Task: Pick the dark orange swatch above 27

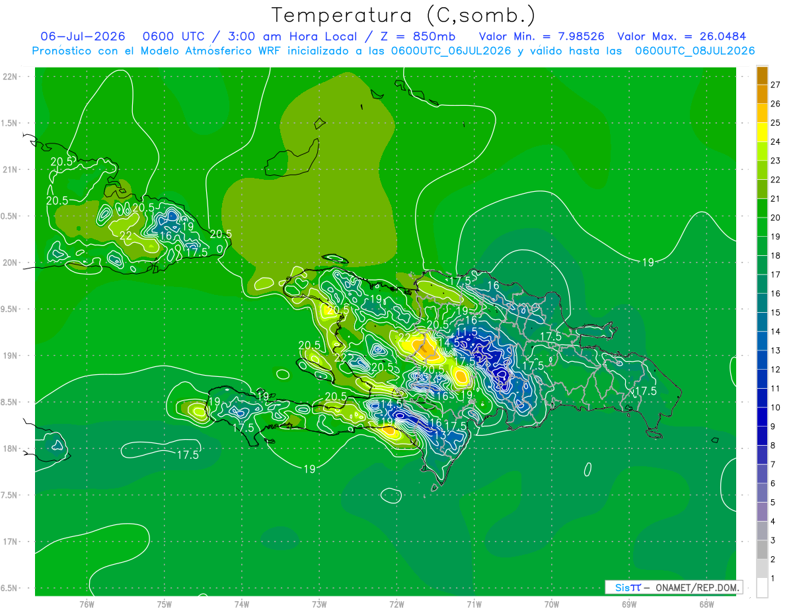Action: [x=762, y=75]
